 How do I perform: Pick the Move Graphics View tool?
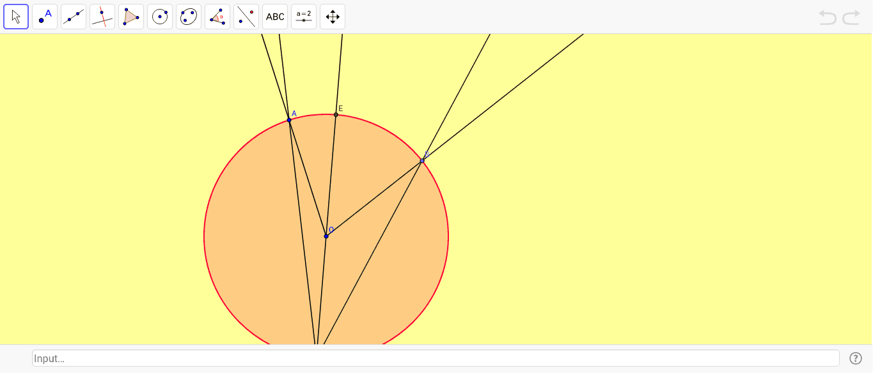[x=333, y=17]
